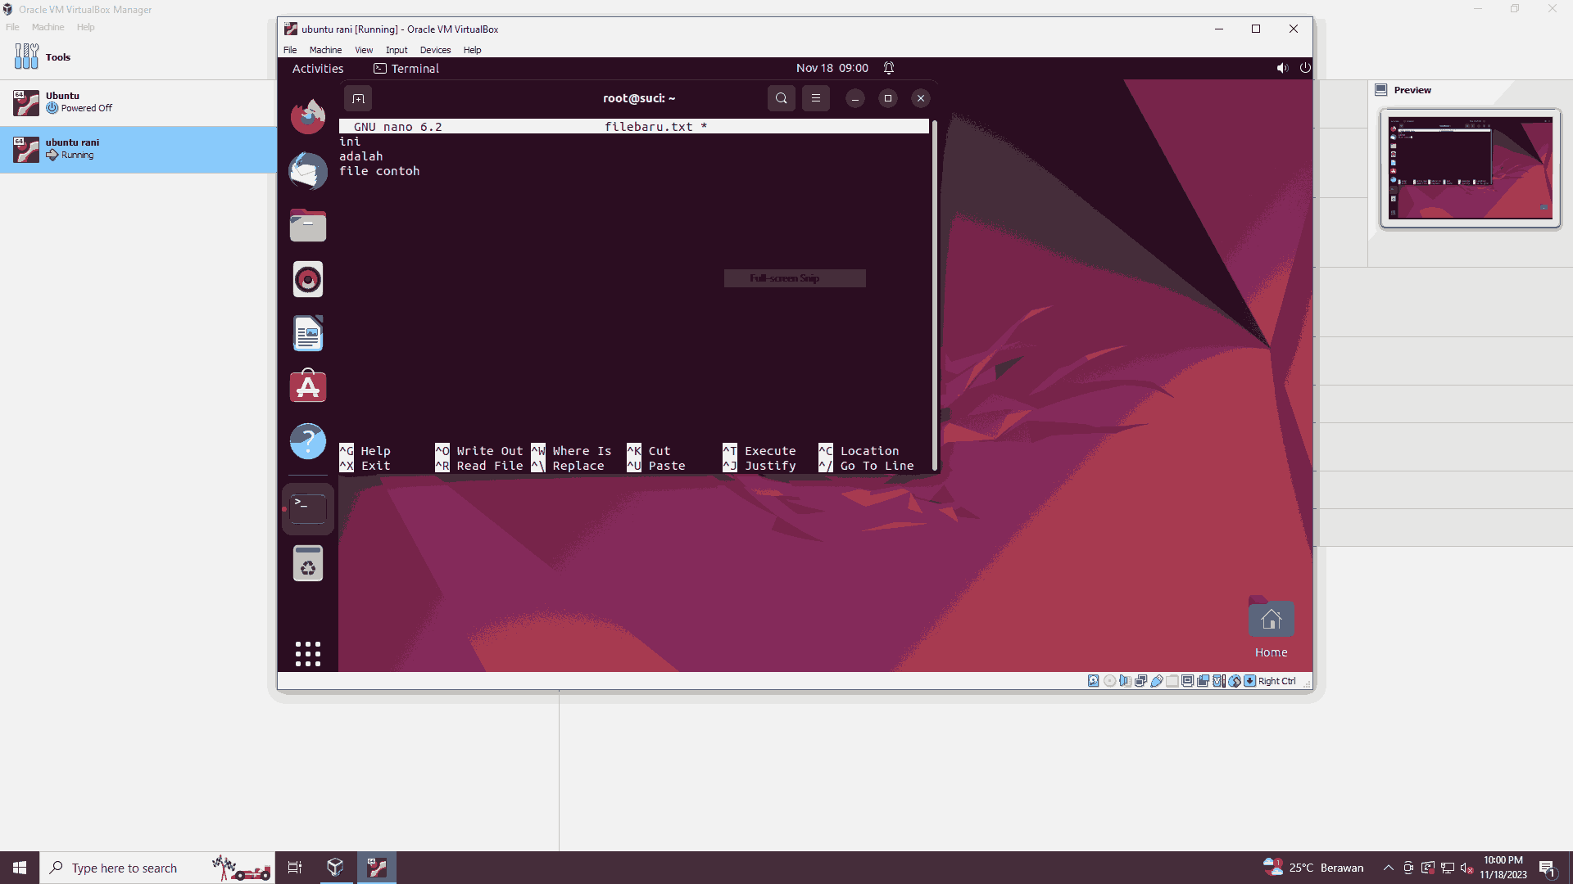The height and width of the screenshot is (884, 1573).
Task: Open Machine menu in VM window
Action: (x=325, y=50)
